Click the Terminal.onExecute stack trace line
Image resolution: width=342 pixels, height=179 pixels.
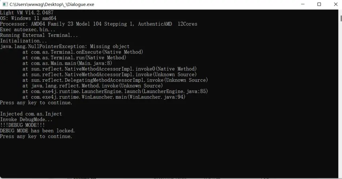pyautogui.click(x=82, y=52)
